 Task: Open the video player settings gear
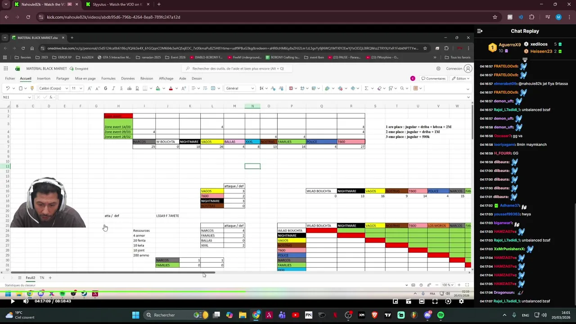click(461, 301)
